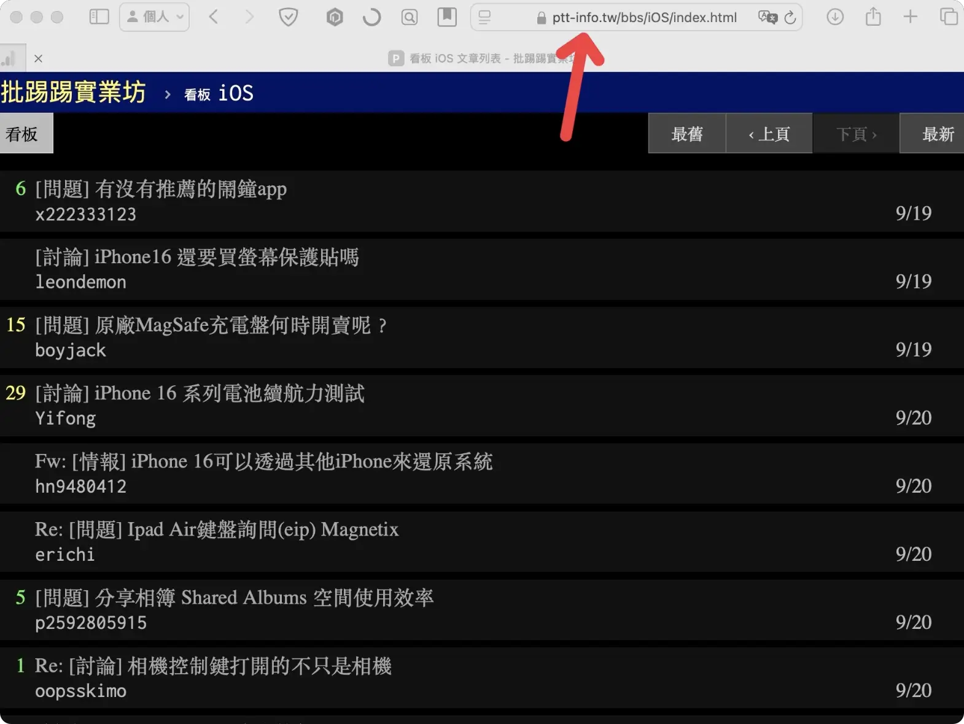Open the 個人 profile dropdown
Screen dimensions: 964x724
(x=154, y=17)
